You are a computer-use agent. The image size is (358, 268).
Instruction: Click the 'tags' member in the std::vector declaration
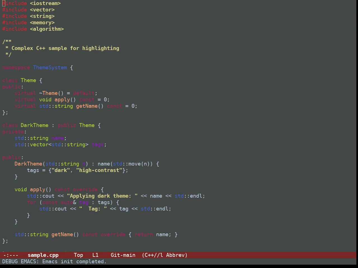[98, 145]
